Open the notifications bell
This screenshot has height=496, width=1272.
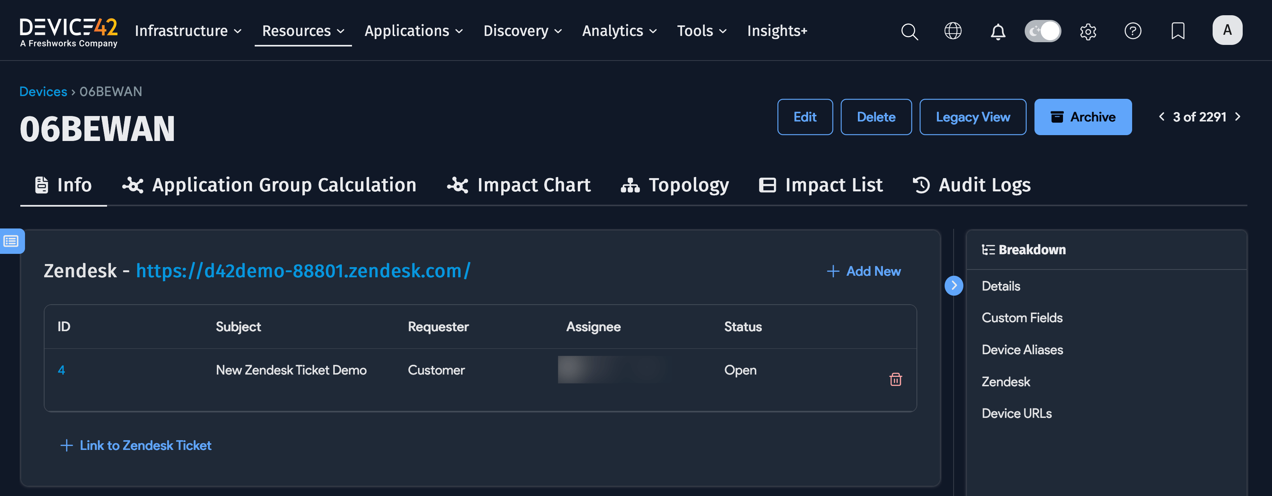tap(997, 31)
